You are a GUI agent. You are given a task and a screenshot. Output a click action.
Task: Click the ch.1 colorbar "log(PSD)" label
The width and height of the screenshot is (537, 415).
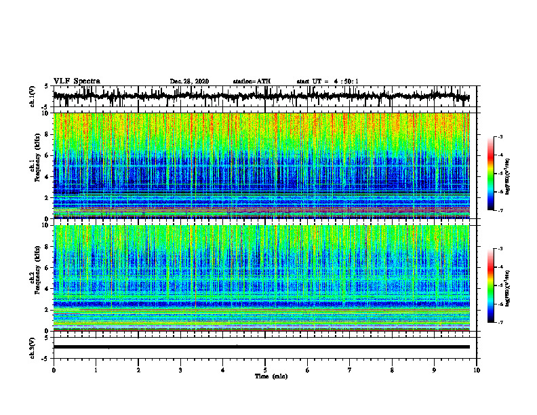point(508,176)
